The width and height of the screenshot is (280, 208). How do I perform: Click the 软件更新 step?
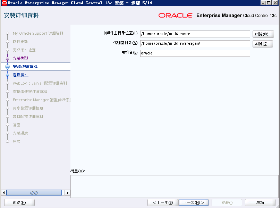coord(20,42)
